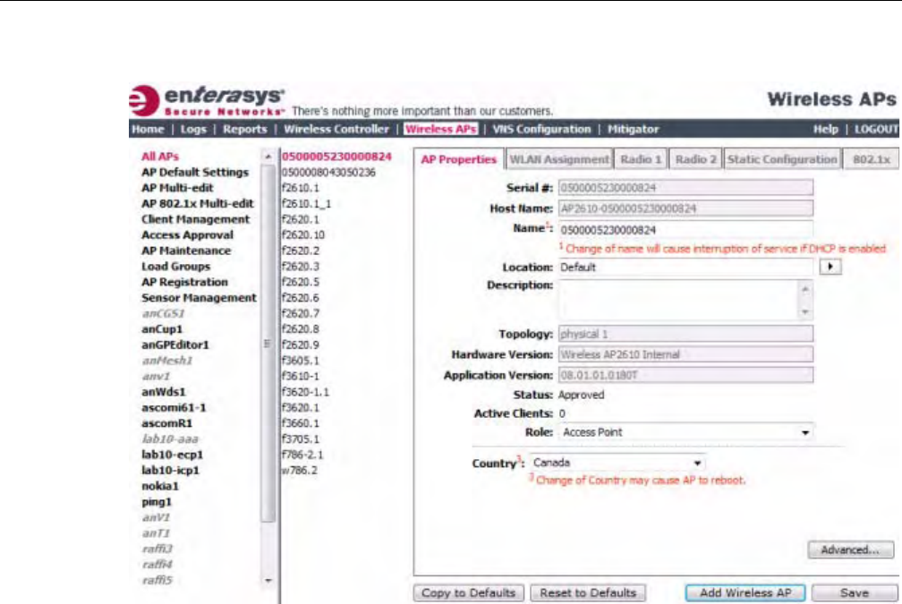This screenshot has height=604, width=902.
Task: Open AP 802.1x Multi-edit
Action: tap(197, 204)
